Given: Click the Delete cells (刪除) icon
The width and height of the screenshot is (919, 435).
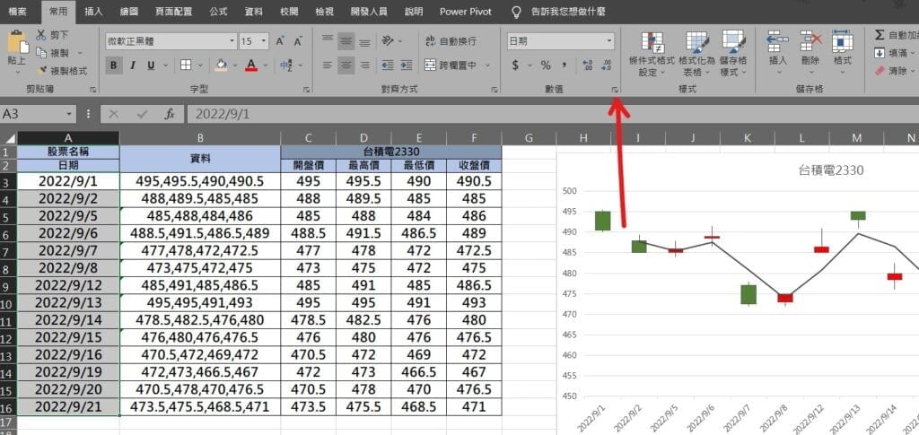Looking at the screenshot, I should (810, 41).
